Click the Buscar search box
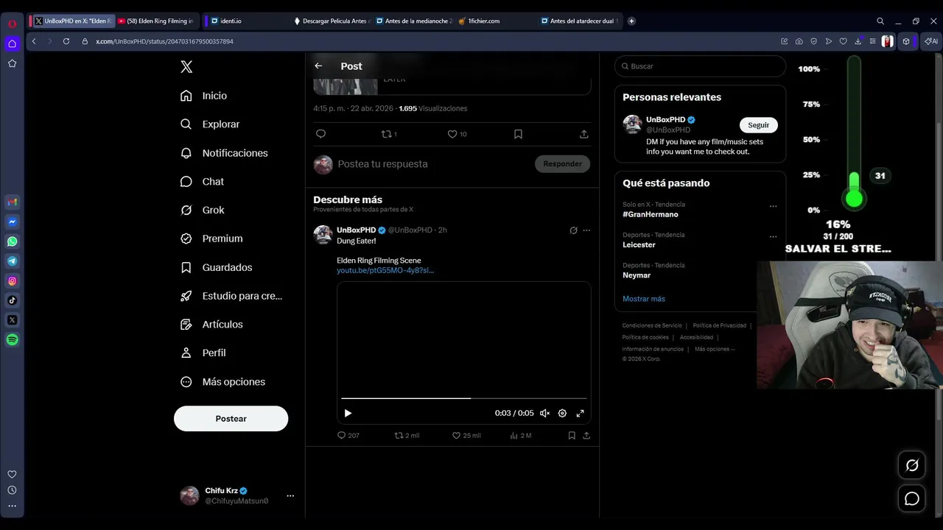943x530 pixels. (x=700, y=66)
